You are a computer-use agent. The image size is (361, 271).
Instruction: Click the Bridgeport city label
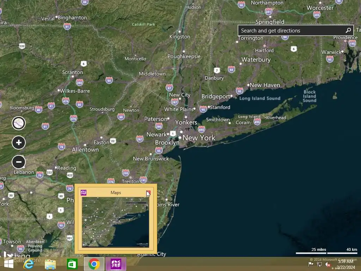pyautogui.click(x=216, y=97)
